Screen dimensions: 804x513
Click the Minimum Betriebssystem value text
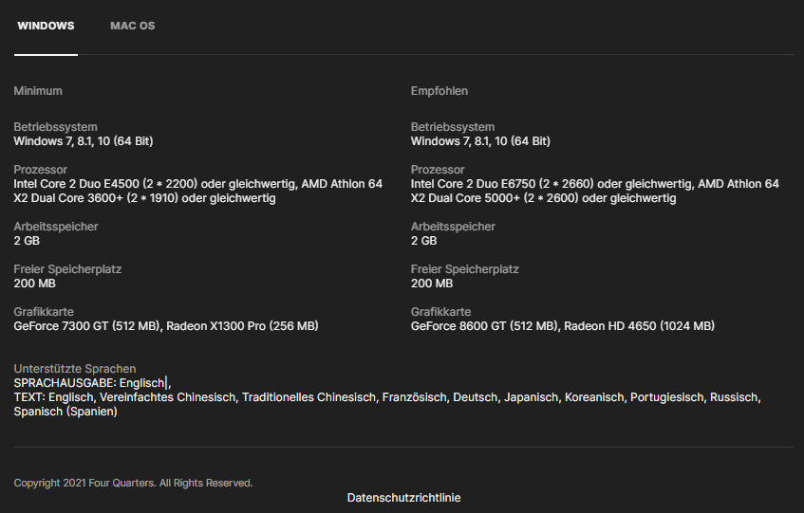84,141
